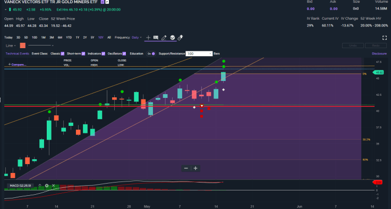Click the Undo button
391x209 pixels.
click(x=353, y=46)
